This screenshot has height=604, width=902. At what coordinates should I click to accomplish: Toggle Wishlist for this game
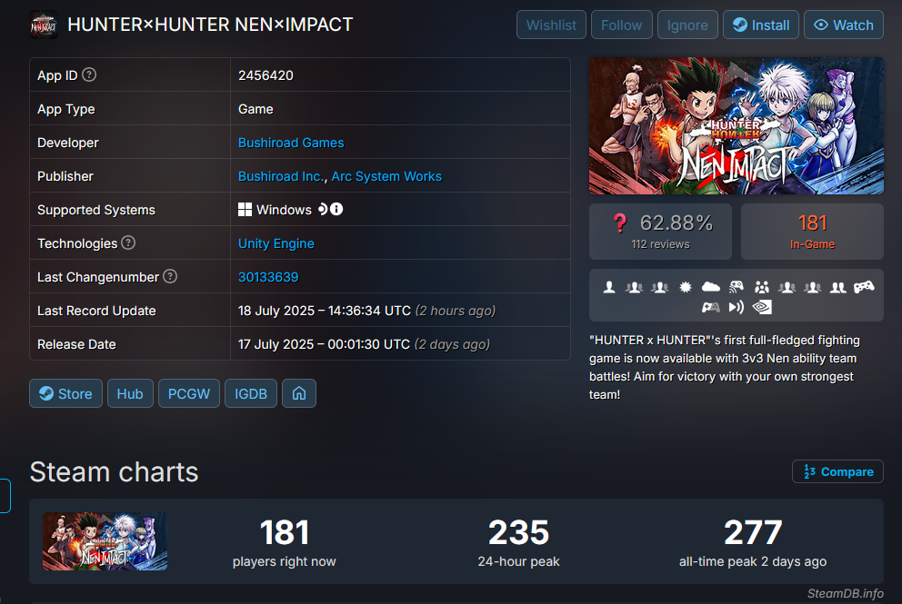[x=551, y=25]
